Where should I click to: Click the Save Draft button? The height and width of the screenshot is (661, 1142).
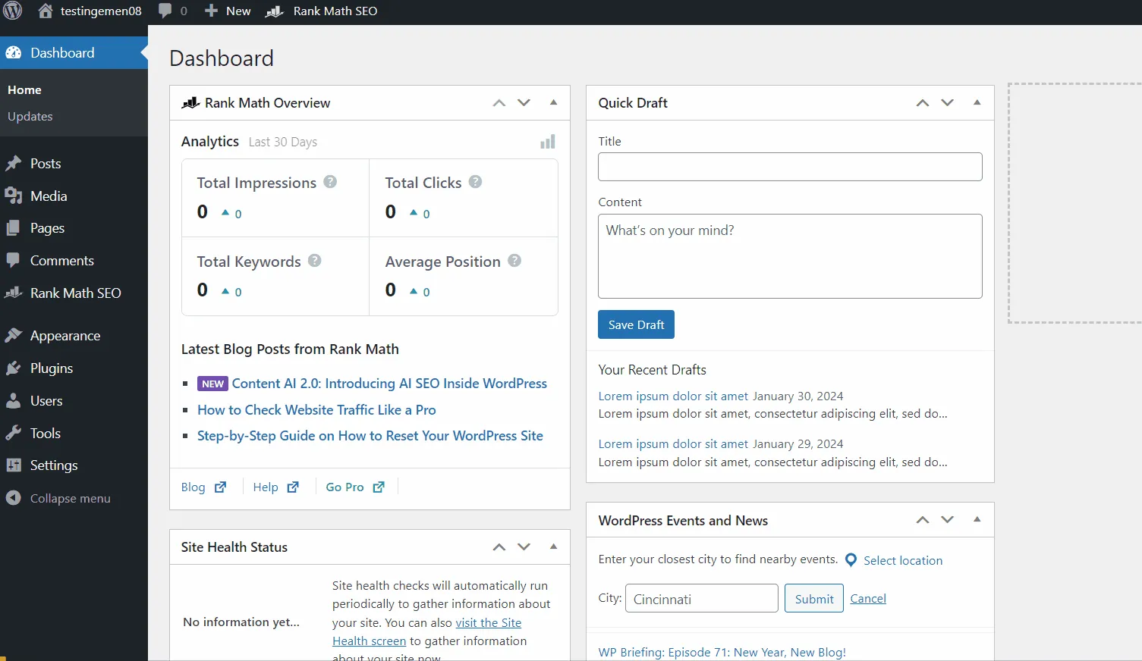(x=635, y=324)
